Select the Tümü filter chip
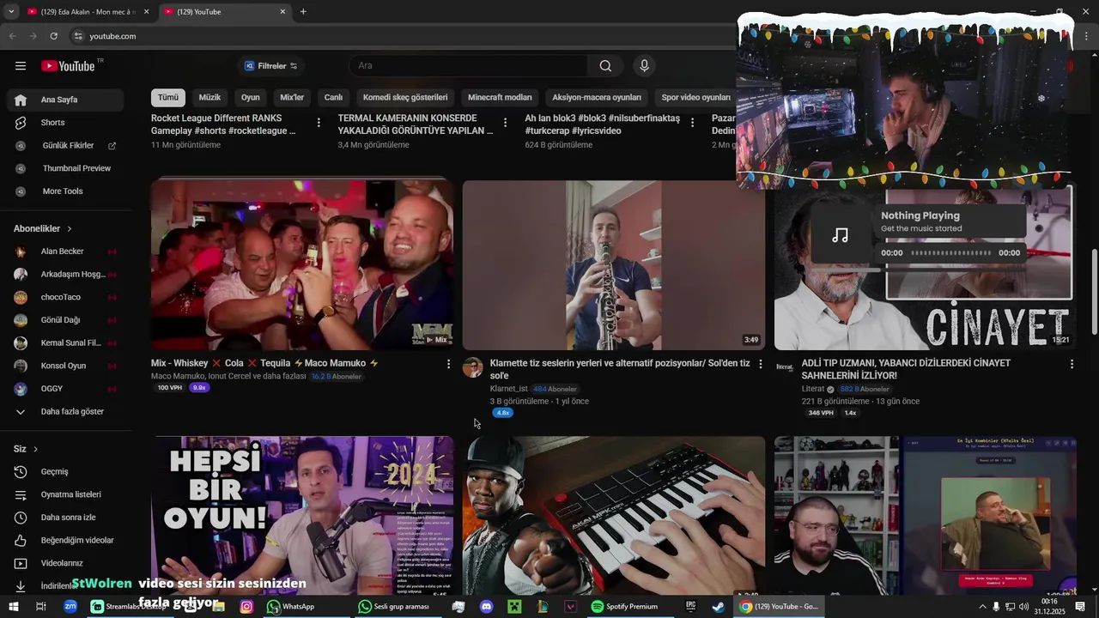The width and height of the screenshot is (1099, 618). (x=168, y=97)
